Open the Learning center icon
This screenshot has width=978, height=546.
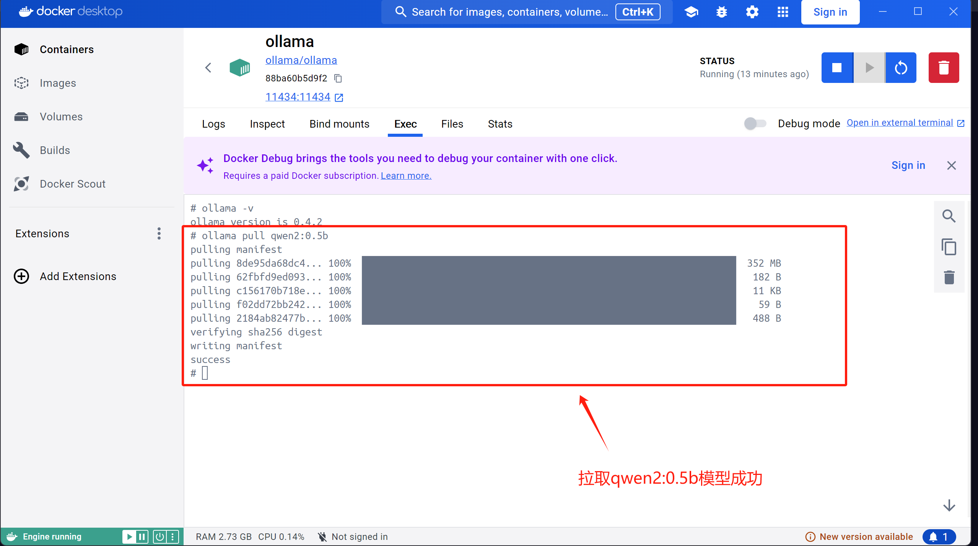point(691,12)
